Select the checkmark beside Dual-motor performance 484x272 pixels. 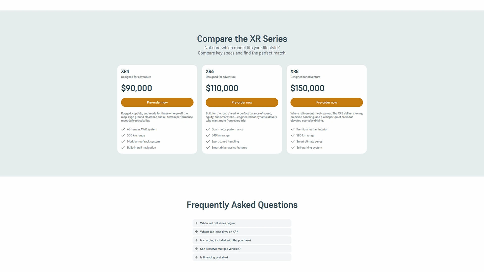[x=208, y=129]
